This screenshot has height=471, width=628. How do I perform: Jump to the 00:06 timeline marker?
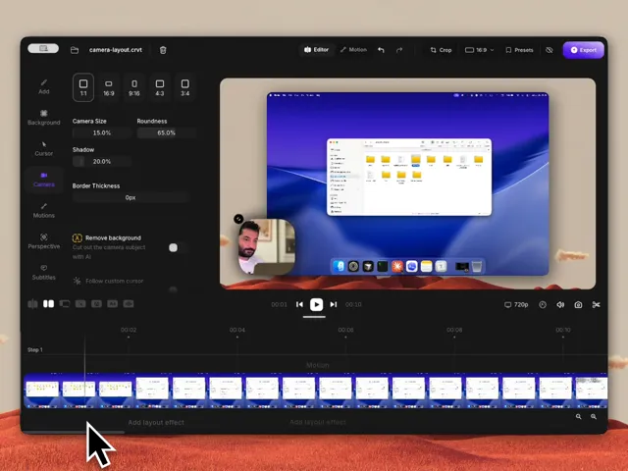click(x=345, y=330)
